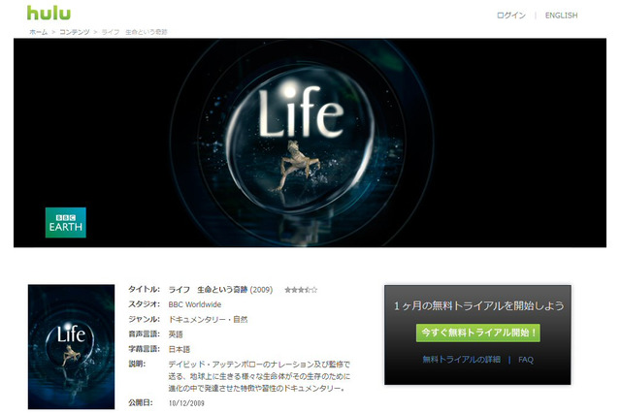Click the ドキュメンタリー・自然 genre link
The image size is (621, 413).
[208, 319]
